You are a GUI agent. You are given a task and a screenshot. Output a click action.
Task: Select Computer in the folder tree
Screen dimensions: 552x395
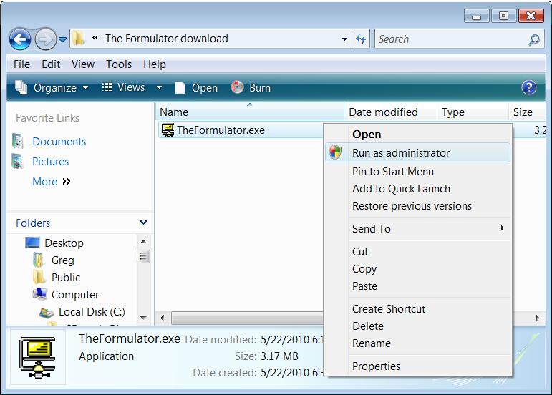(x=75, y=295)
